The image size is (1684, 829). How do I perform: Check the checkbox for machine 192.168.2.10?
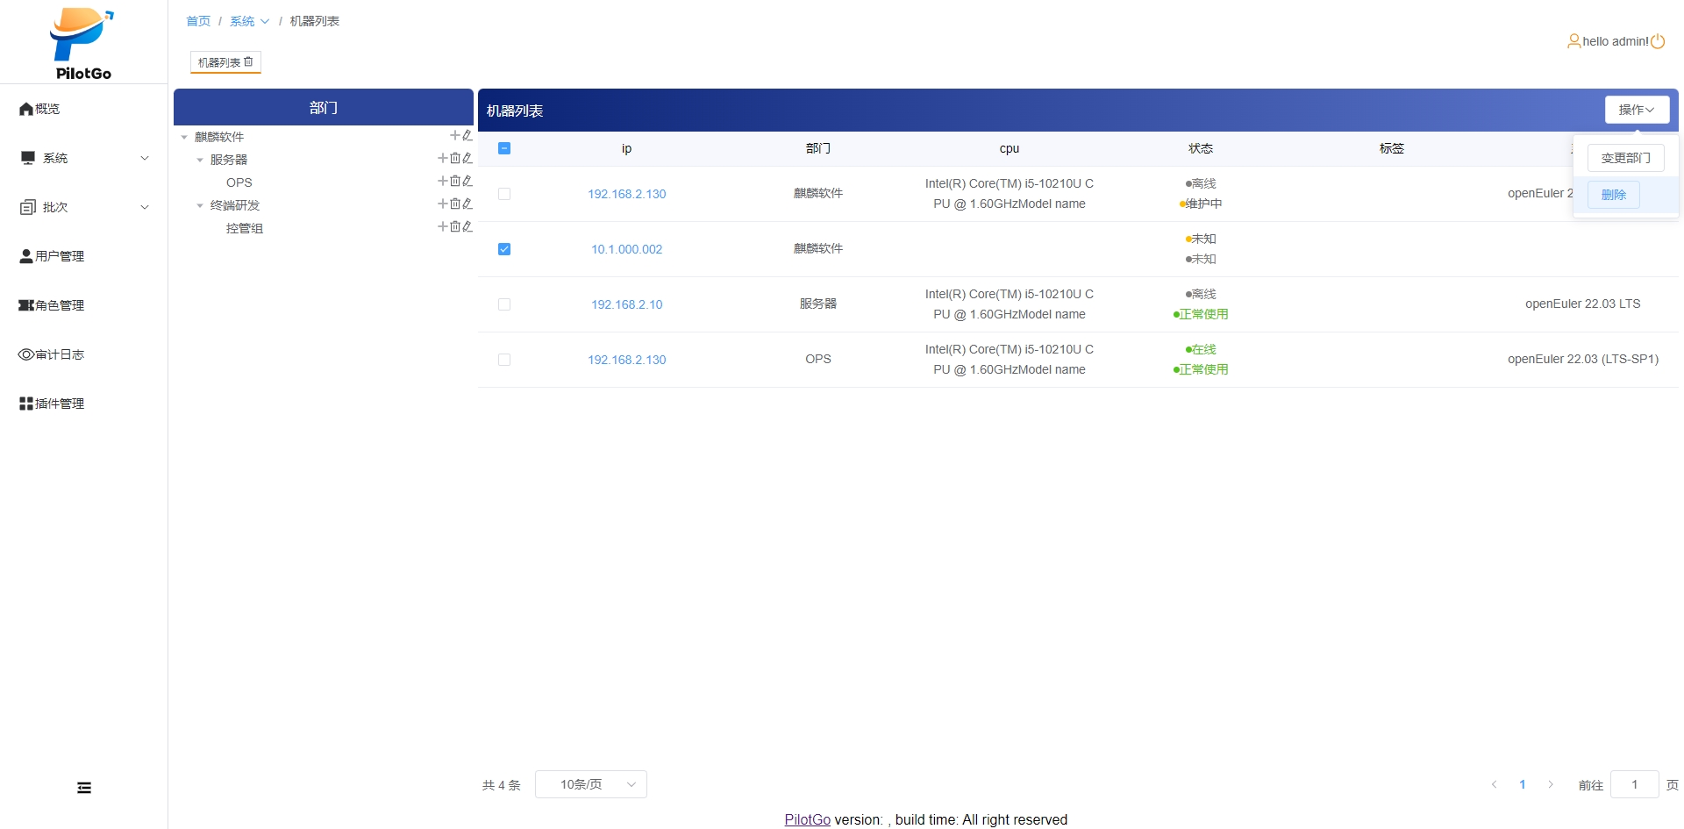(x=504, y=304)
